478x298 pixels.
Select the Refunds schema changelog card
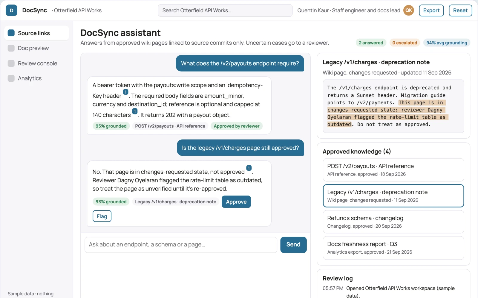pos(393,222)
